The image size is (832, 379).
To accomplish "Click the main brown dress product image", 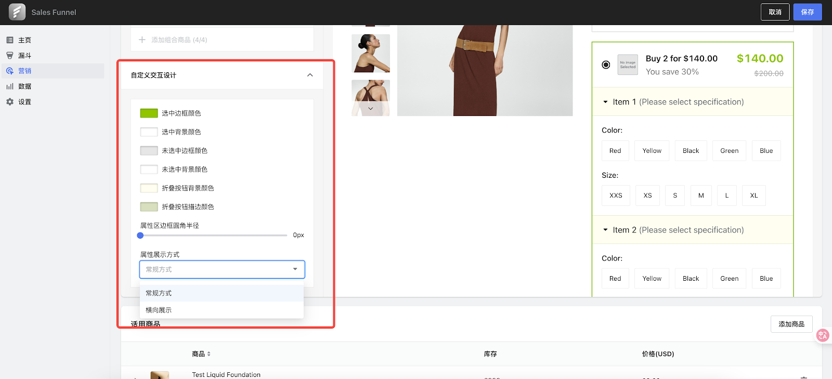I will [485, 70].
